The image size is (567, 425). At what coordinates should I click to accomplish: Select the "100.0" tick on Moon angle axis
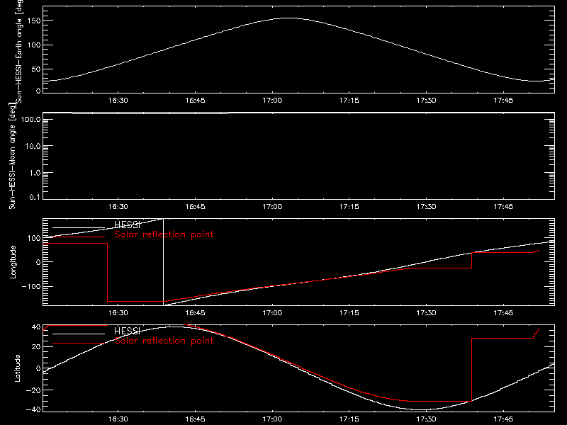30,119
